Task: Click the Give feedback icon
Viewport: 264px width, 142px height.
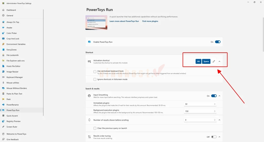Action: pos(3,139)
